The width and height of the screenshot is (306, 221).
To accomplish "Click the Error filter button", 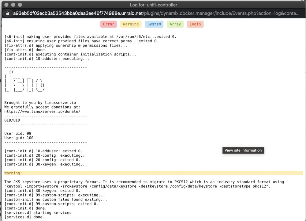I will pyautogui.click(x=109, y=24).
